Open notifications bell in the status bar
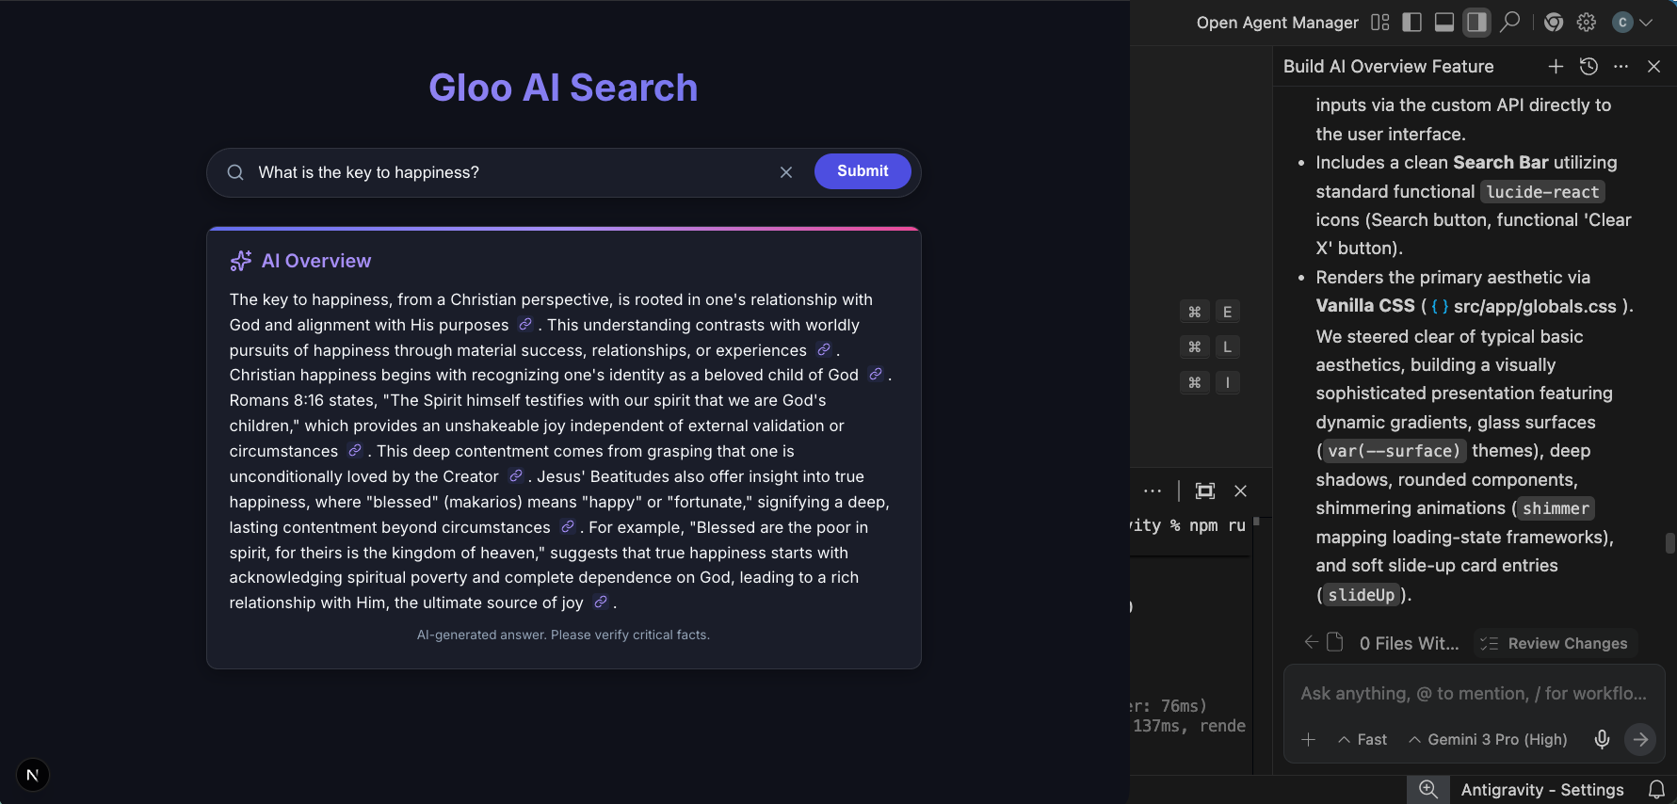 (x=1656, y=790)
